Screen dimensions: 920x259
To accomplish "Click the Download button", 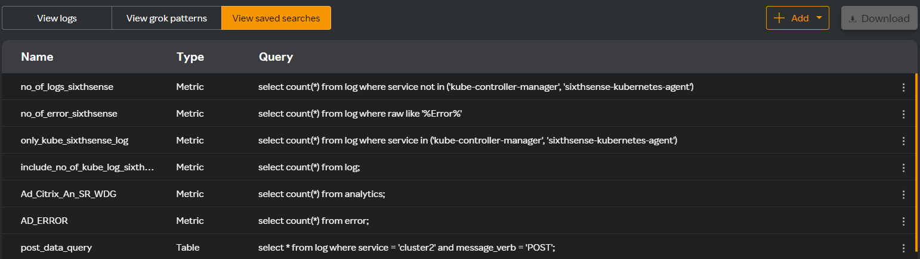I will [x=879, y=18].
